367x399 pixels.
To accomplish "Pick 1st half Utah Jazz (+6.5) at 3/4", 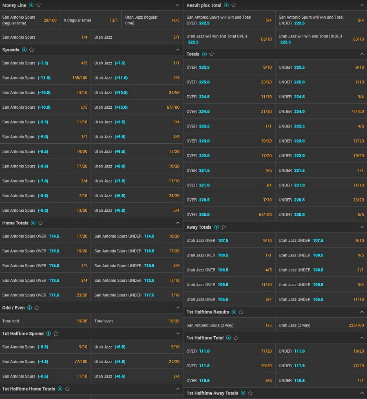I will click(x=137, y=376).
